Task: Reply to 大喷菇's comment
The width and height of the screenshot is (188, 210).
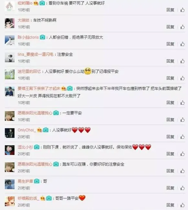Action: [x=170, y=27]
